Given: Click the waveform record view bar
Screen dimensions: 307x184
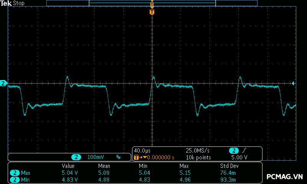Looking at the screenshot, I should click(152, 3).
